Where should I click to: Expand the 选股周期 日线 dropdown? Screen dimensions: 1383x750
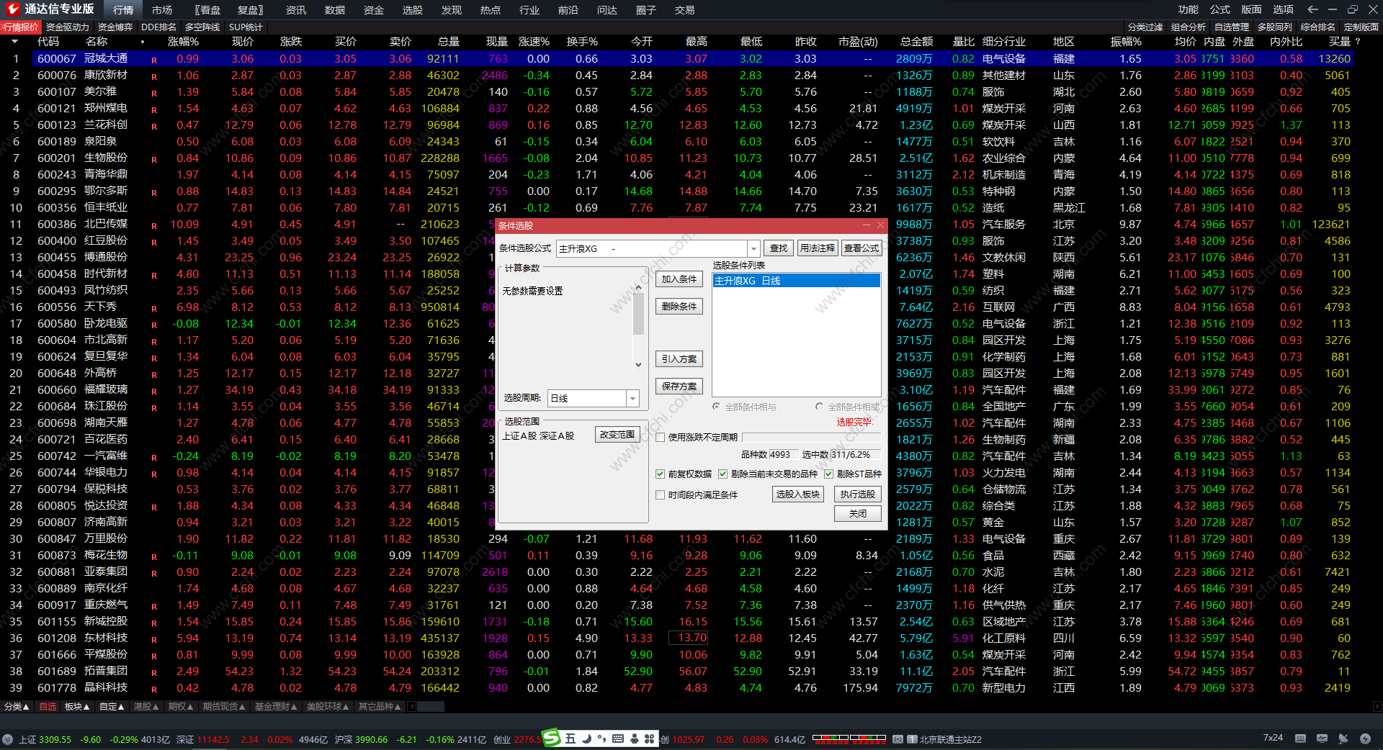tap(632, 399)
